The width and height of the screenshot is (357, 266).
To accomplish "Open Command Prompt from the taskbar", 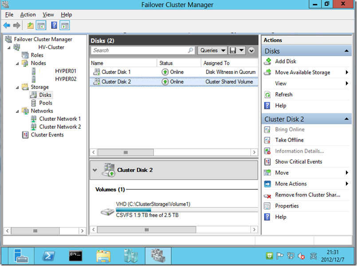I will click(x=75, y=255).
